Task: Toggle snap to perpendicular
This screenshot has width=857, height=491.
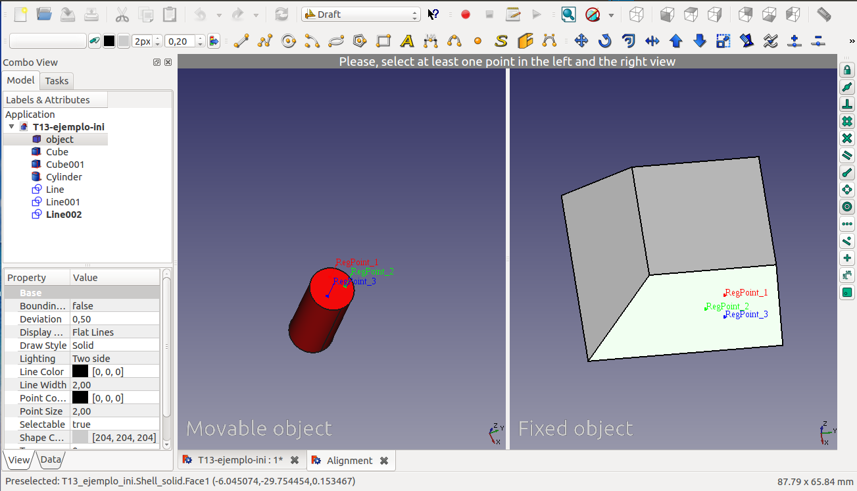Action: tap(847, 104)
